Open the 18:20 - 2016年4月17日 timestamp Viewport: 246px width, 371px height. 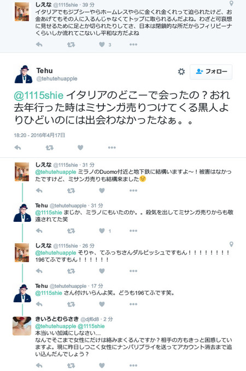[x=39, y=135]
